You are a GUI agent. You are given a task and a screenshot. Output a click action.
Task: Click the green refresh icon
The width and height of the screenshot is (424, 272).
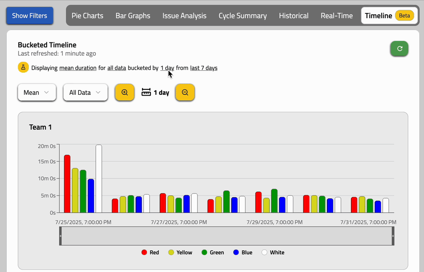point(399,49)
